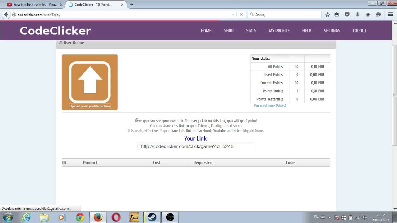Viewport: 397px width, 223px height.
Task: Click Firefox icon in taskbar
Action: (x=98, y=217)
